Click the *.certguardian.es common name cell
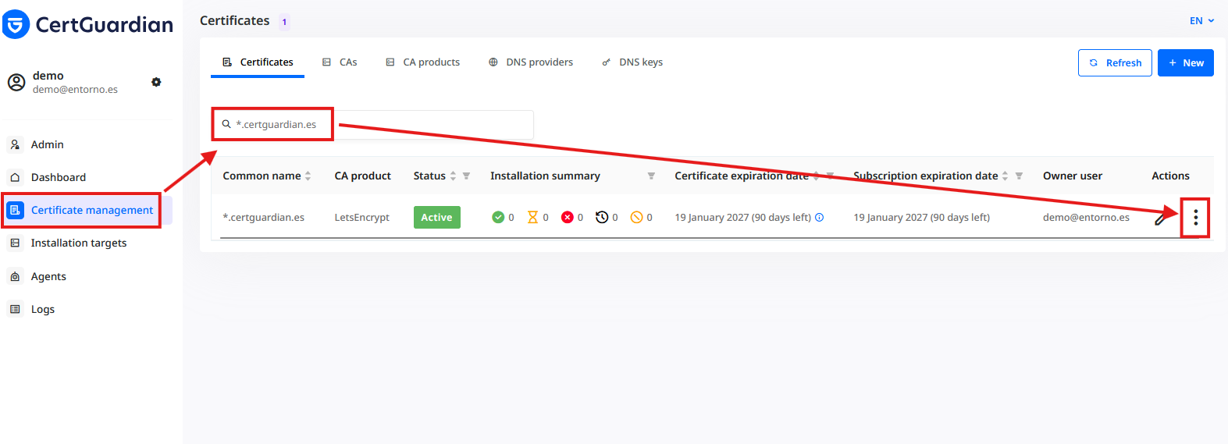This screenshot has width=1228, height=444. coord(264,217)
